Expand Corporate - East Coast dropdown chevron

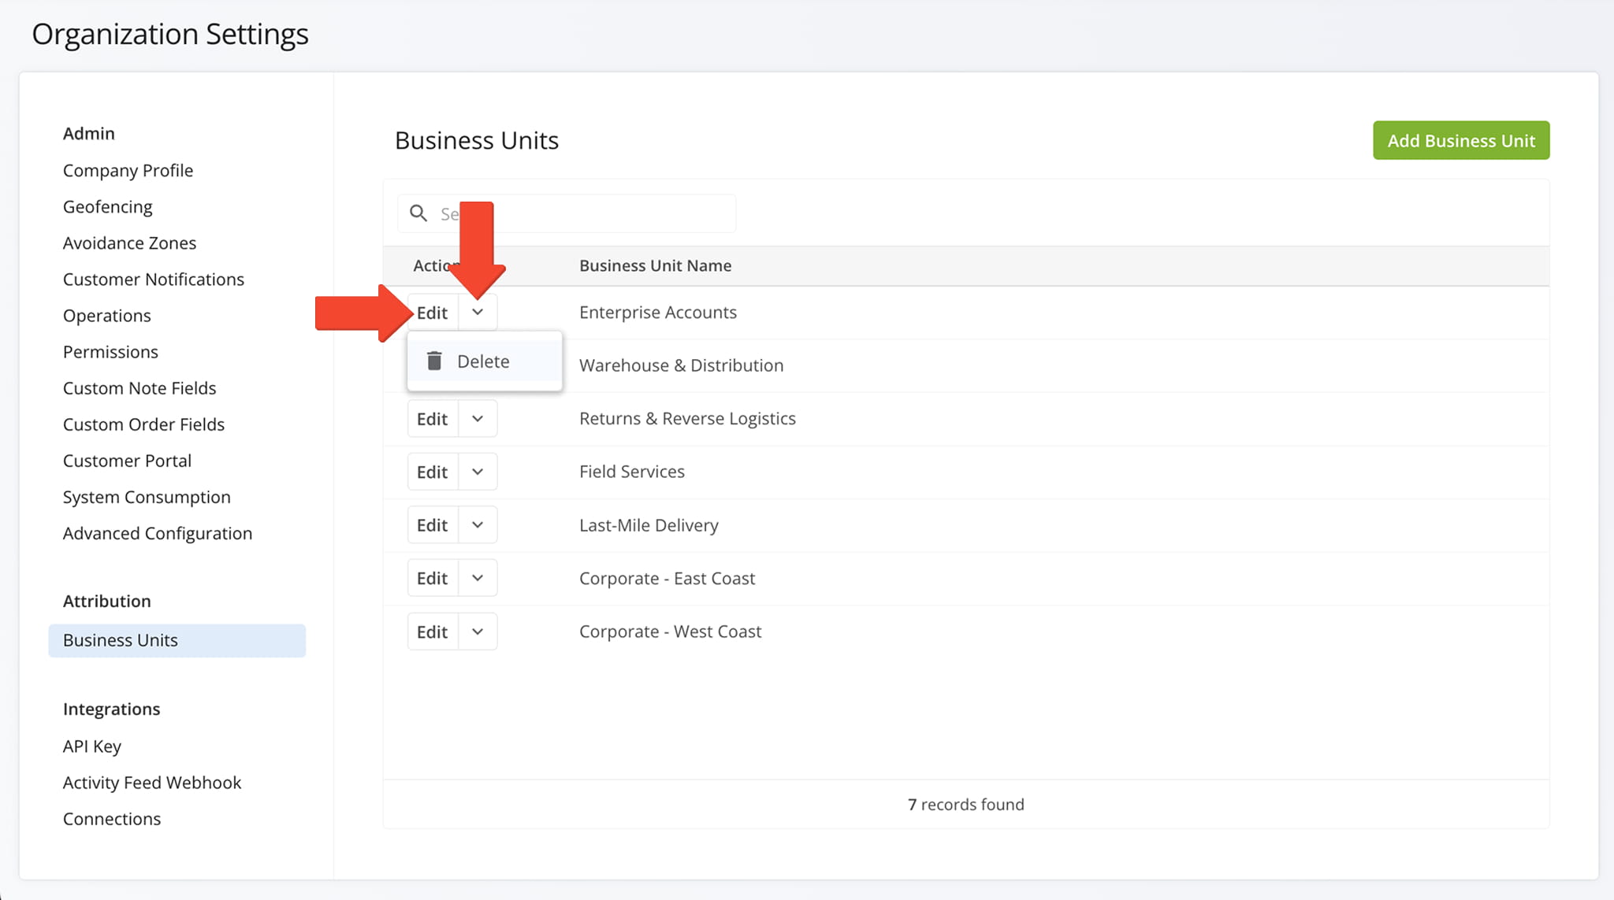tap(478, 578)
